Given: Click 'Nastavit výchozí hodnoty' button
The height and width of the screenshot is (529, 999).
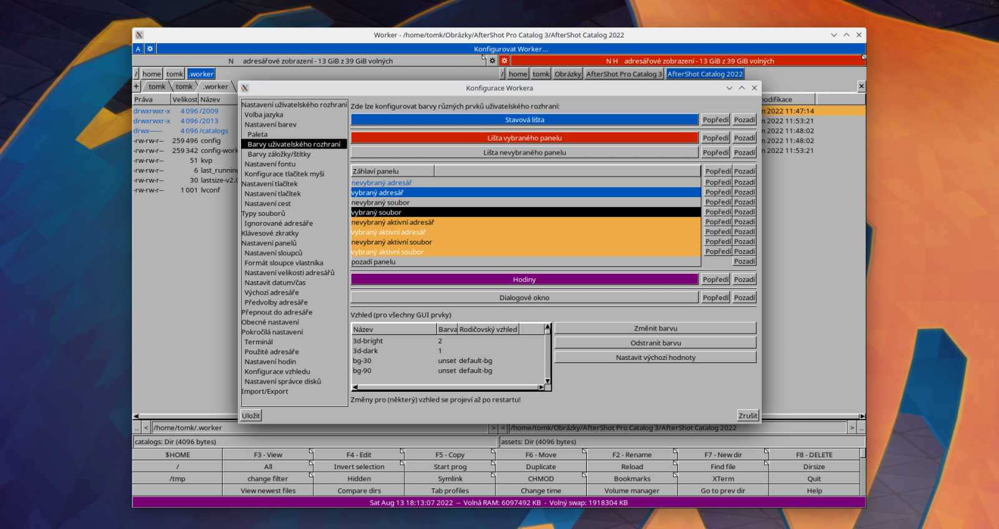Looking at the screenshot, I should pos(656,357).
